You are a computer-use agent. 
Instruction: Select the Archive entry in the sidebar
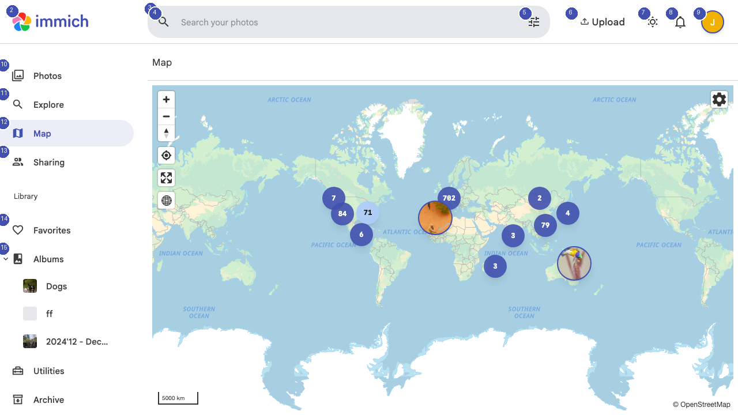point(49,399)
